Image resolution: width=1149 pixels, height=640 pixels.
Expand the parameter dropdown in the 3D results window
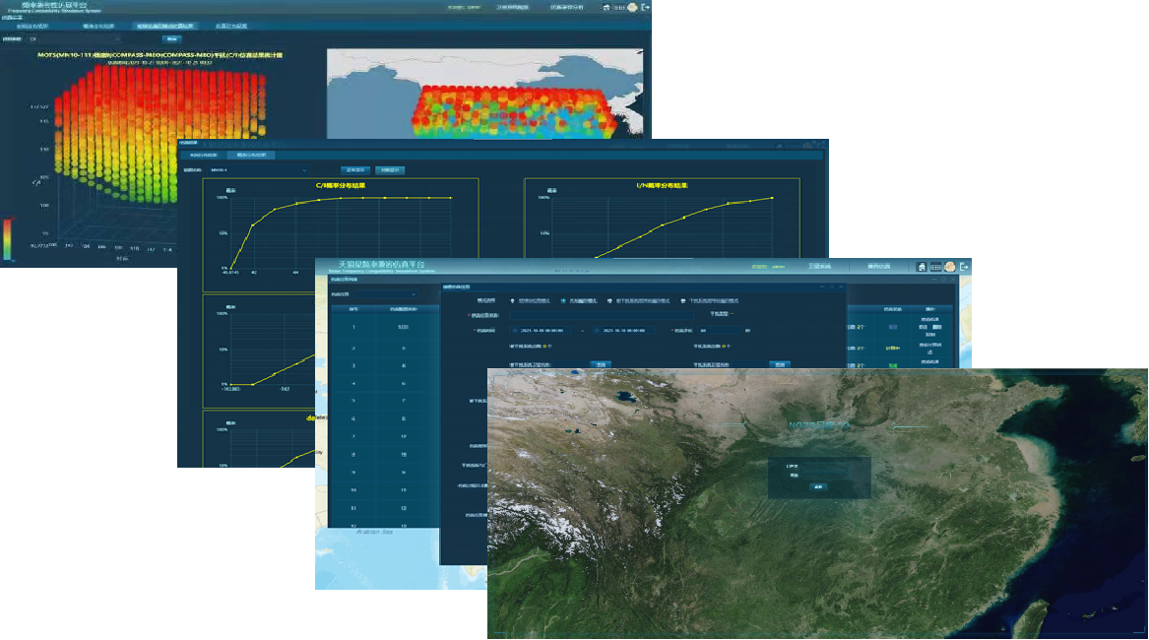click(x=74, y=38)
